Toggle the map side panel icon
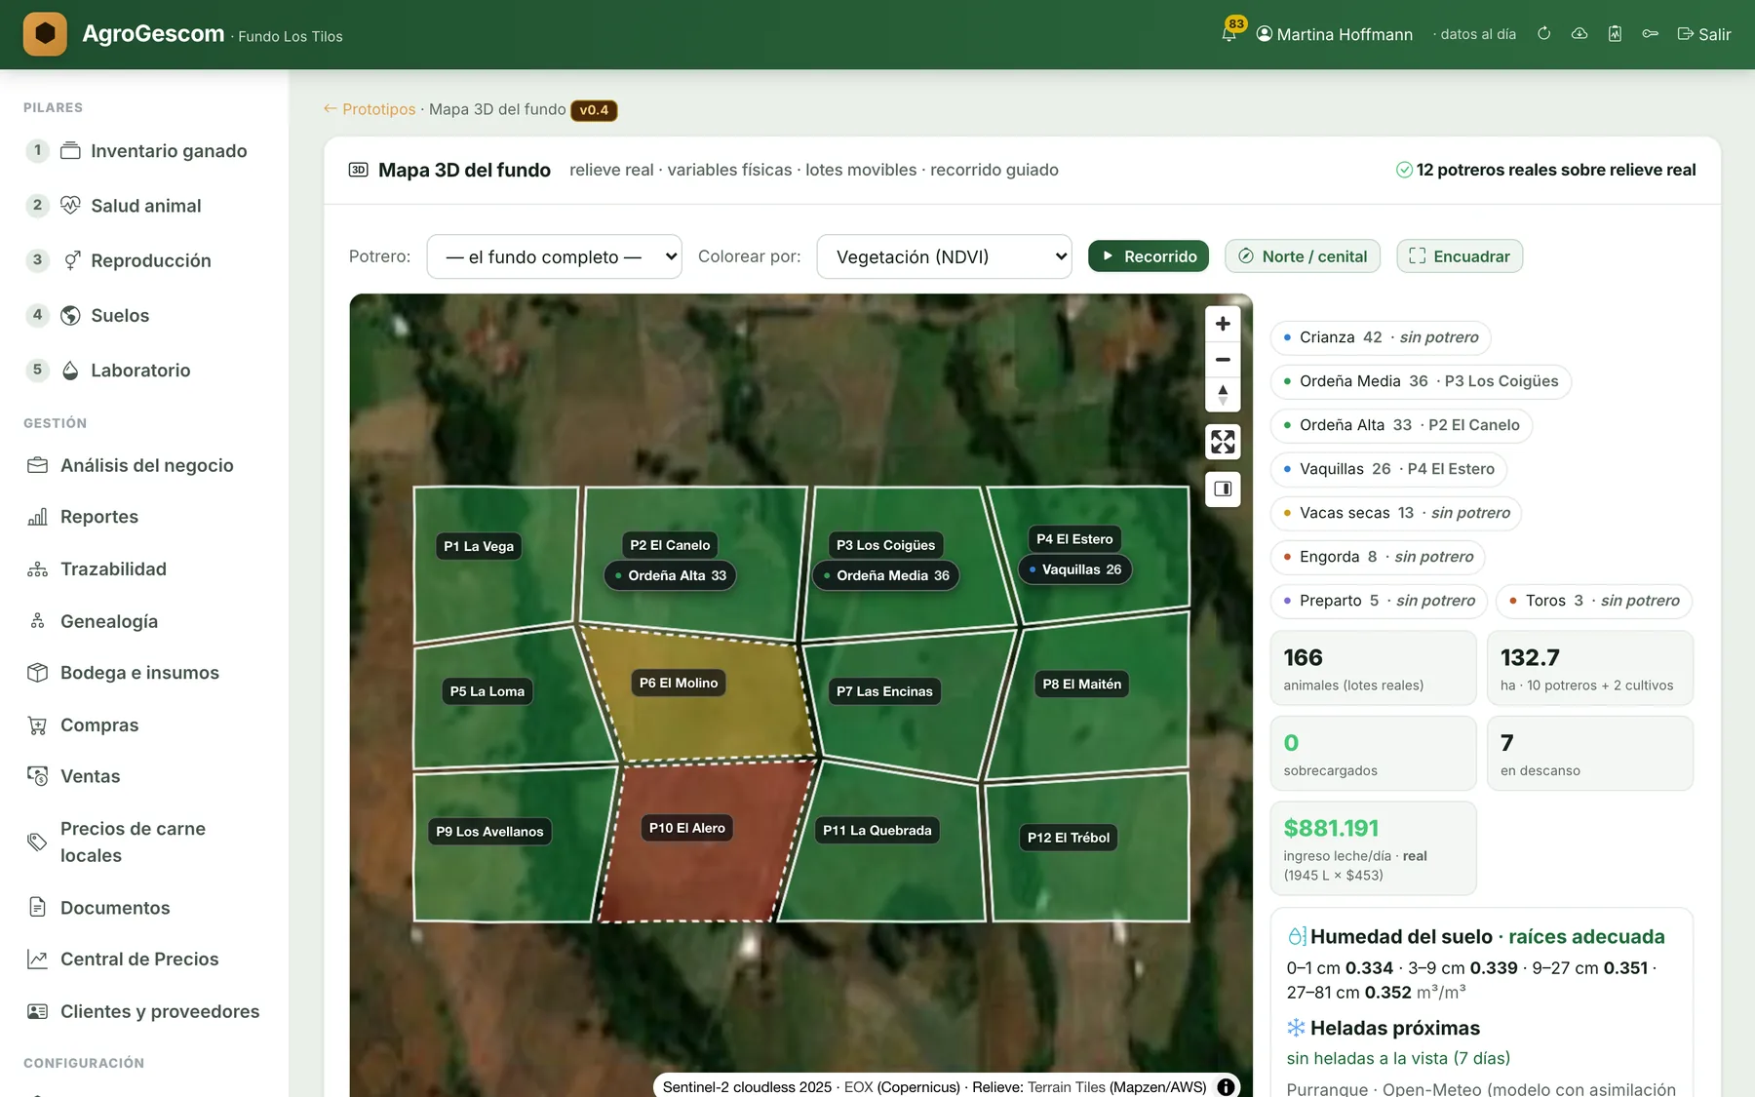Screen dimensions: 1755x1097 pos(1223,489)
